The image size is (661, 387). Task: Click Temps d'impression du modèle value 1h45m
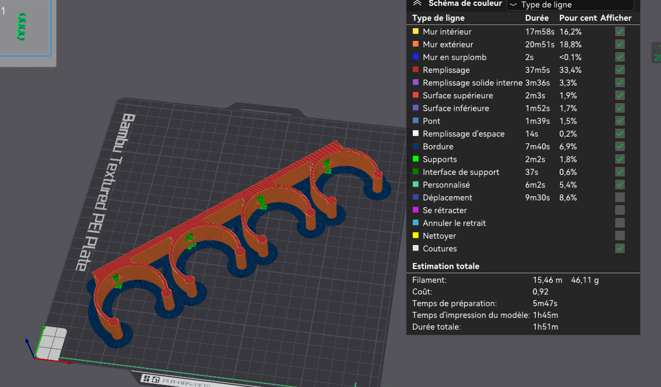545,315
